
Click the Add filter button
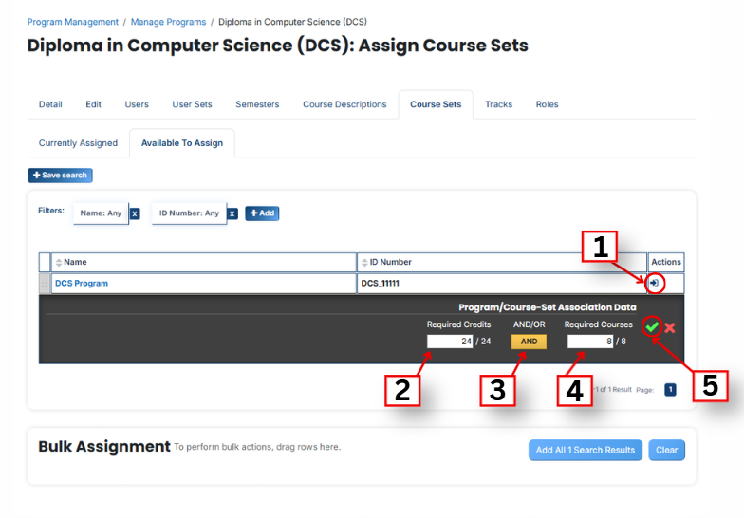click(262, 213)
